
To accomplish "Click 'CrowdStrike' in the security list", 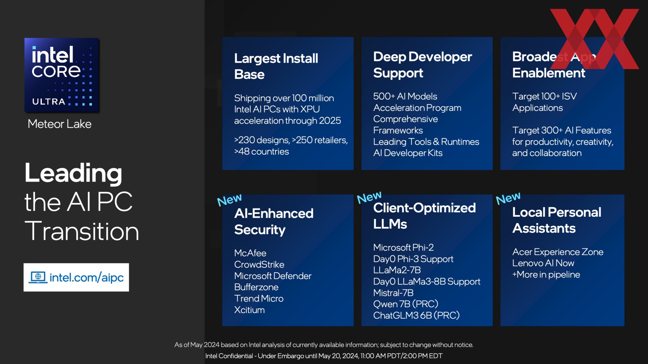I will [259, 265].
